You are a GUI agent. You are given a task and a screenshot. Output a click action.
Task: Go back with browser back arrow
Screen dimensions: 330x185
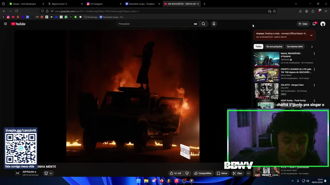[x=4, y=11]
